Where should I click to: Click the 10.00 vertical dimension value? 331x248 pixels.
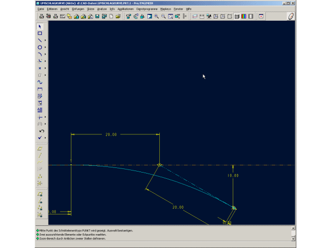[x=233, y=176]
